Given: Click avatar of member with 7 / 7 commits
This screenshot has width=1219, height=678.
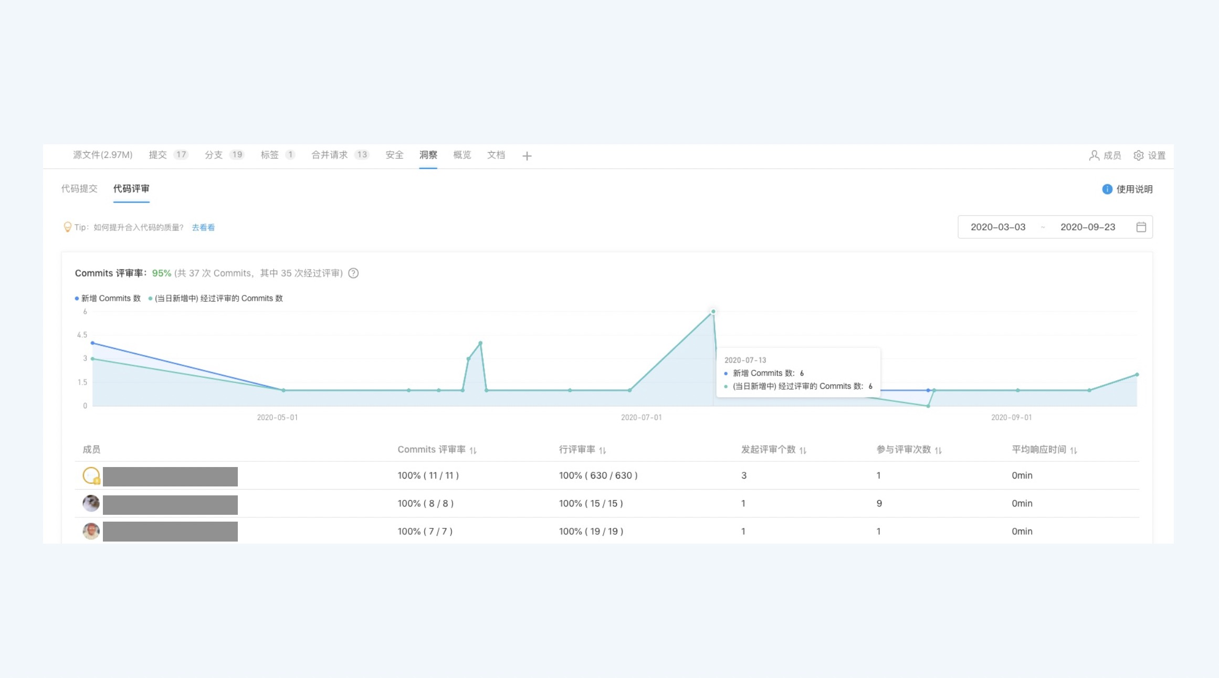Looking at the screenshot, I should [91, 532].
